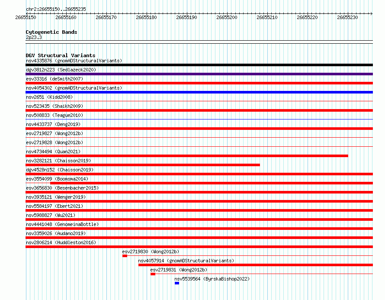This screenshot has width=385, height=300.
Task: Open nsv508833 Teague2010 variant label
Action: (55, 115)
